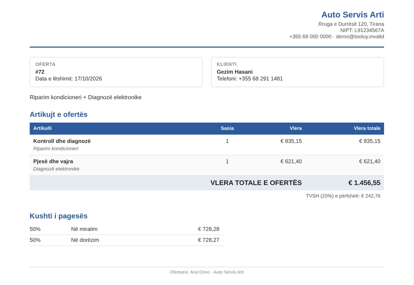
Task: Click quantity 1 in Kontroll dhe diagnozë row
Action: (x=227, y=141)
